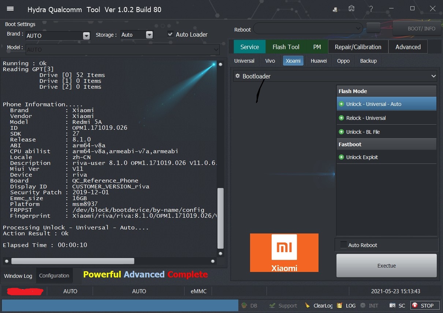The width and height of the screenshot is (443, 313).
Task: Switch to the Flash Tool tab
Action: point(286,47)
